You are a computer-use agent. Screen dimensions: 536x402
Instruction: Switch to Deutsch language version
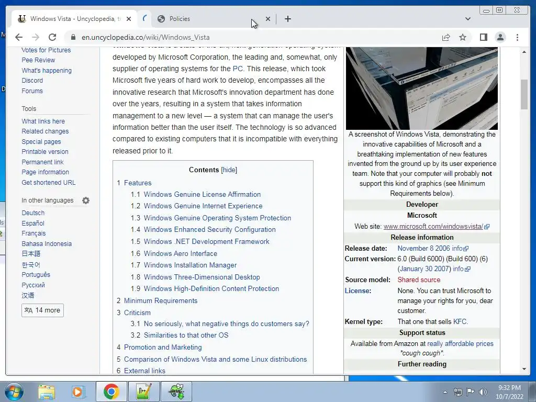[33, 213]
